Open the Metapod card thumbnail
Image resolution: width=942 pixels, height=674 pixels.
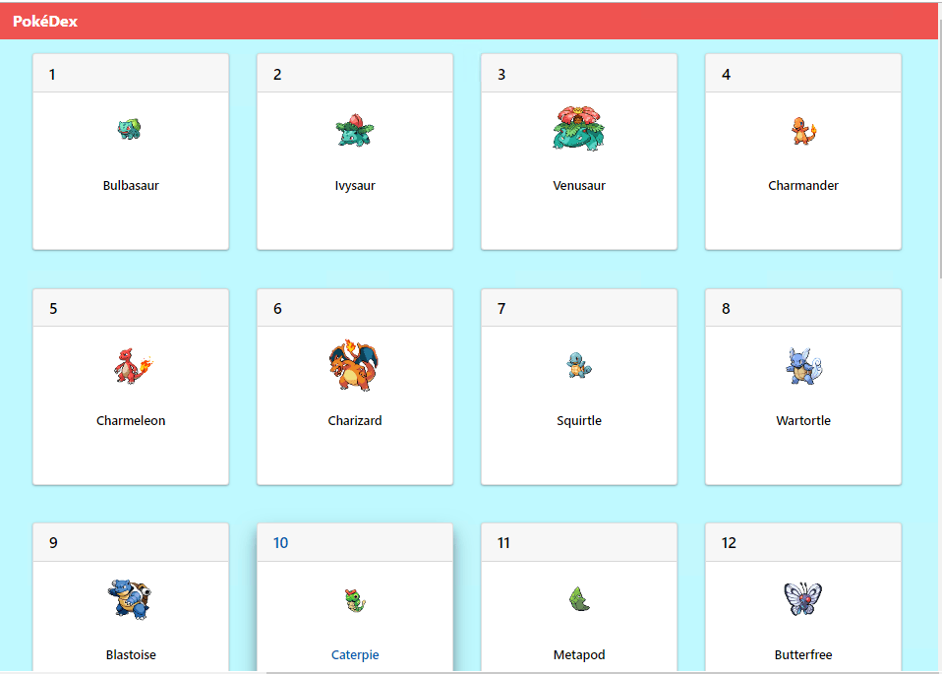click(579, 598)
